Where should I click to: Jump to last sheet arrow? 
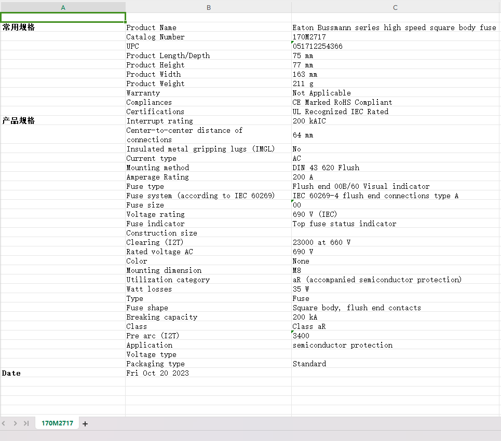coord(26,423)
